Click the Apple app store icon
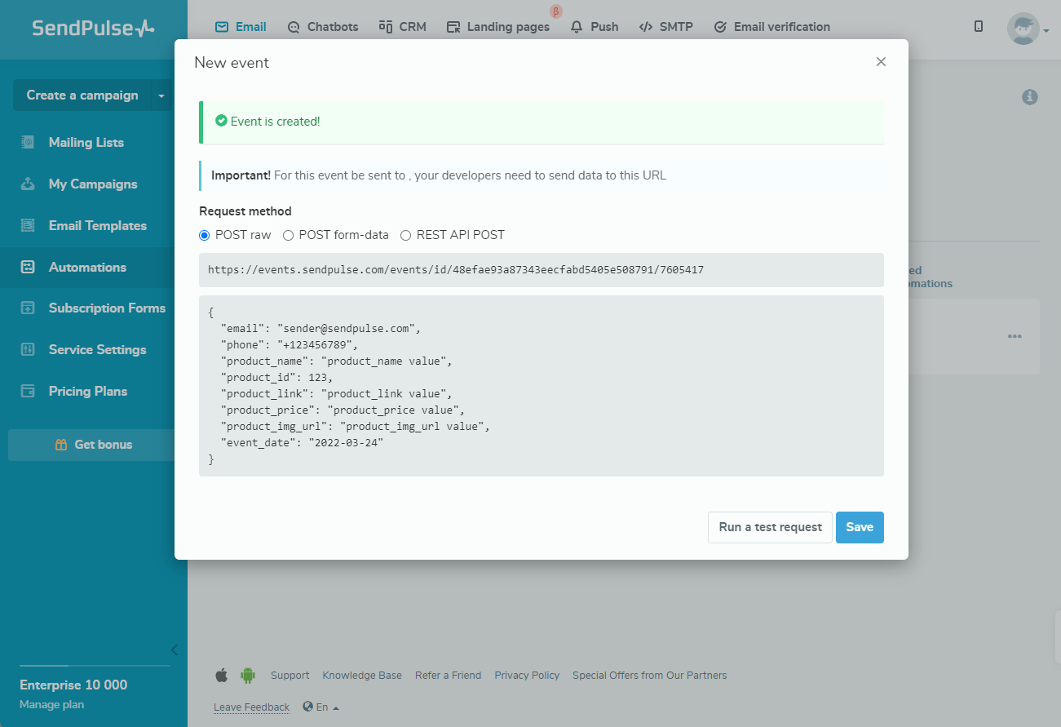This screenshot has height=727, width=1061. pyautogui.click(x=221, y=676)
